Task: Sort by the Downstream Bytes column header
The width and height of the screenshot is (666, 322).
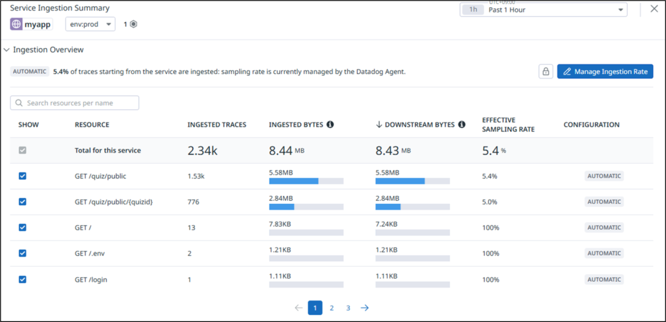Action: point(418,125)
